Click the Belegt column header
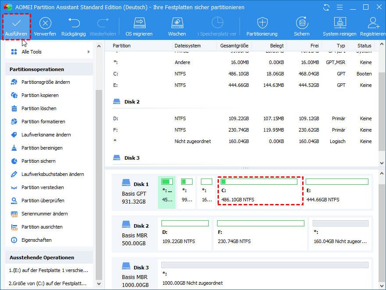386x290 pixels. [277, 46]
